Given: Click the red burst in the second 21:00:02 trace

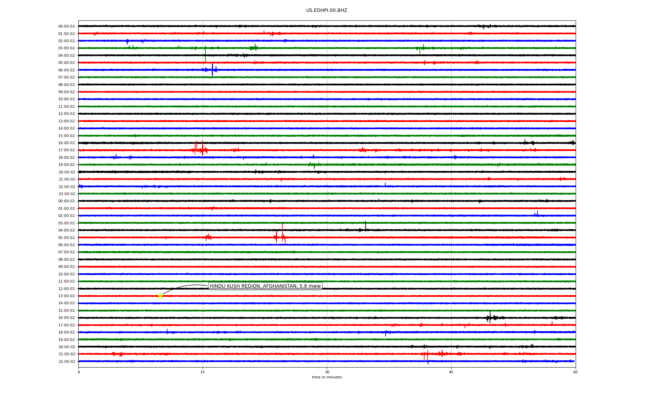Looking at the screenshot, I should 427,354.
